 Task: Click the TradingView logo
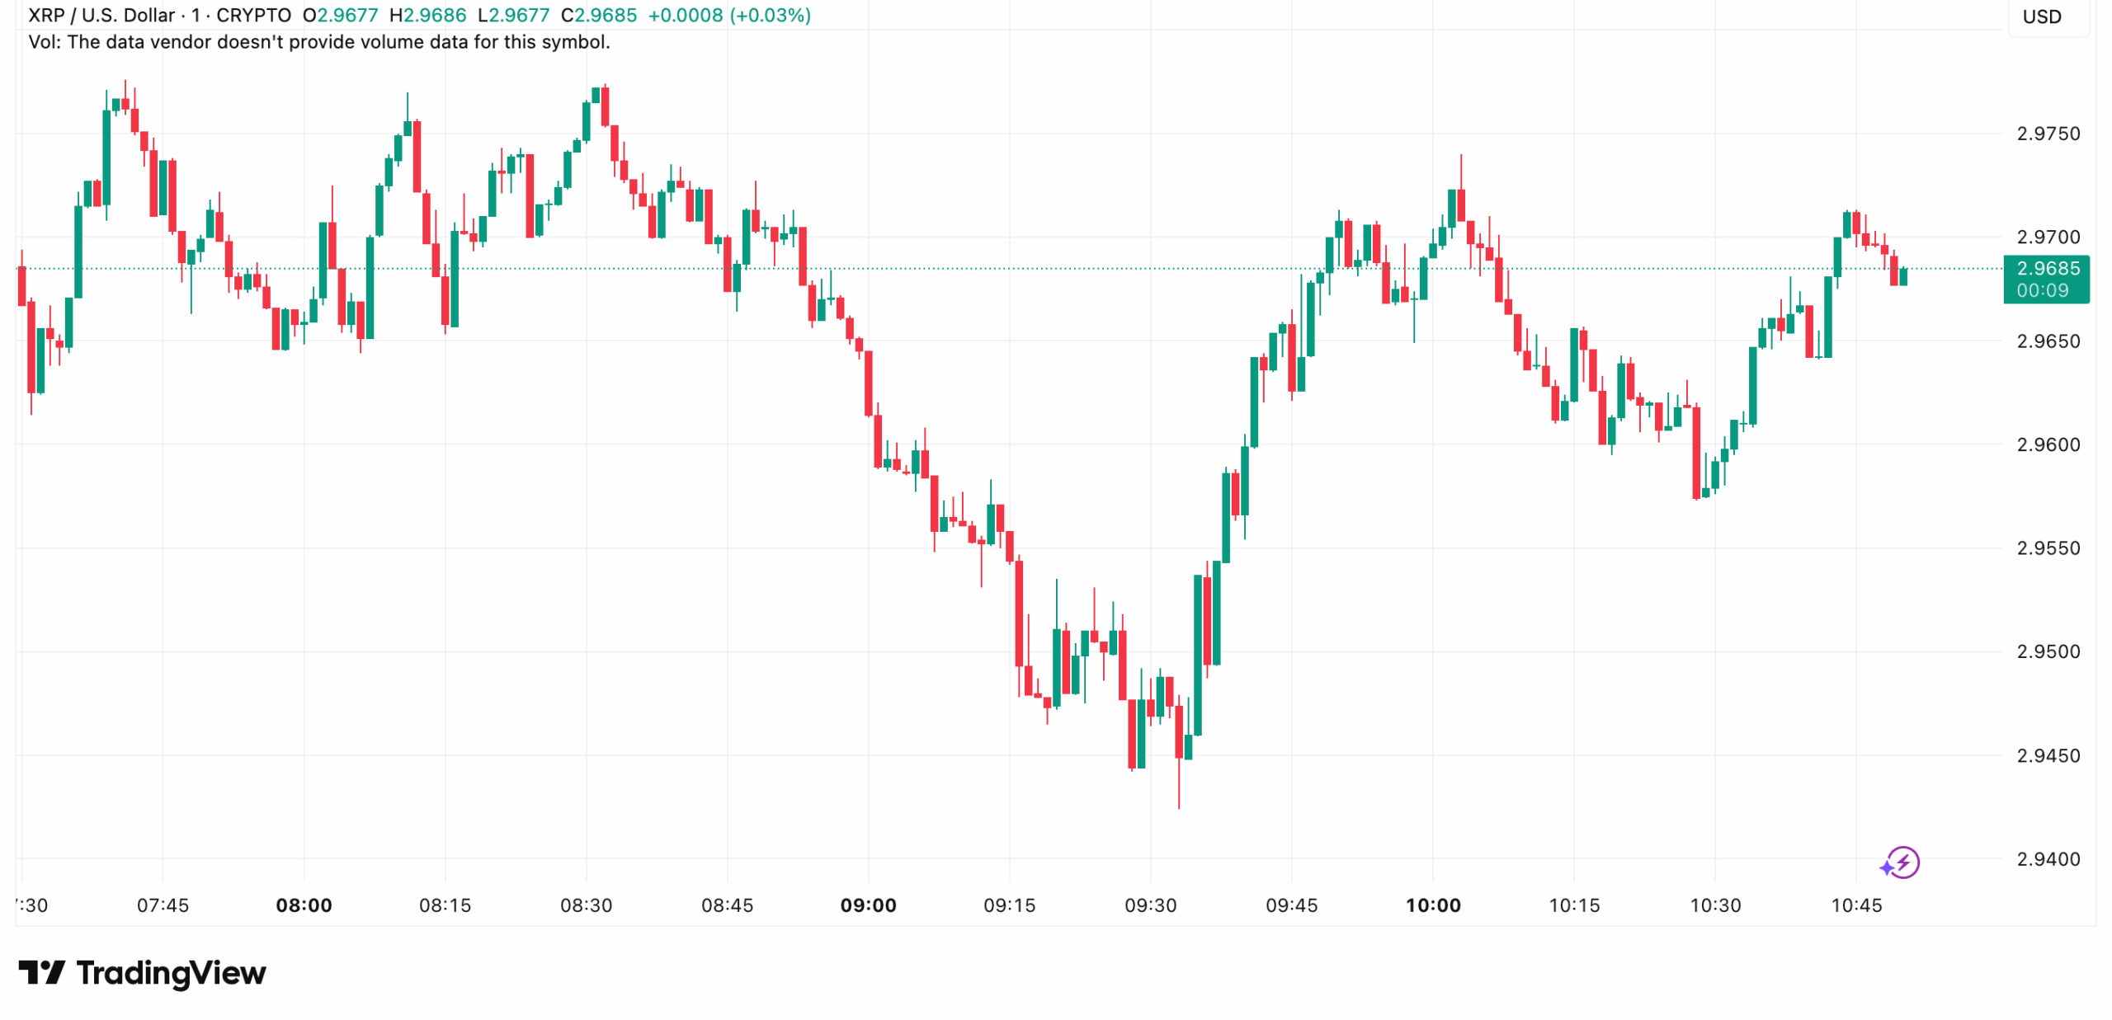tap(142, 973)
